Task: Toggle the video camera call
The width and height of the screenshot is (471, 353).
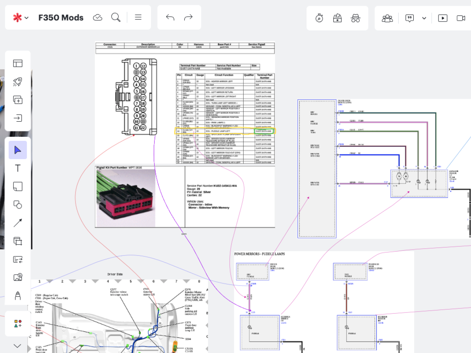Action: point(461,18)
